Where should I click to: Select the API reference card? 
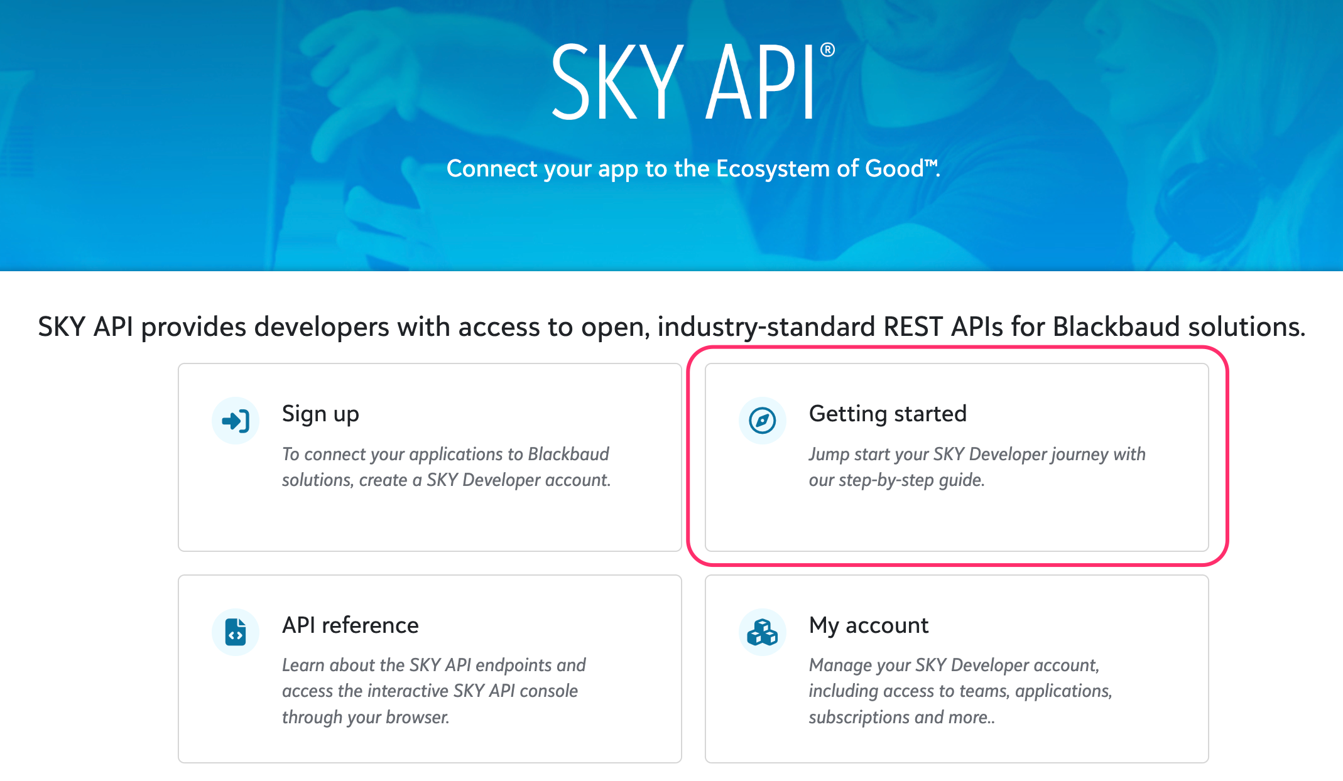tap(430, 669)
